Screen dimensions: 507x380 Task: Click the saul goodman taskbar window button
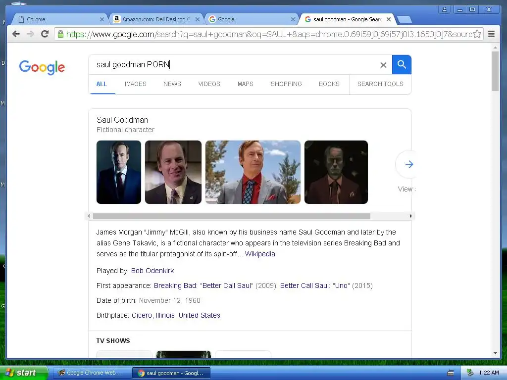[171, 373]
